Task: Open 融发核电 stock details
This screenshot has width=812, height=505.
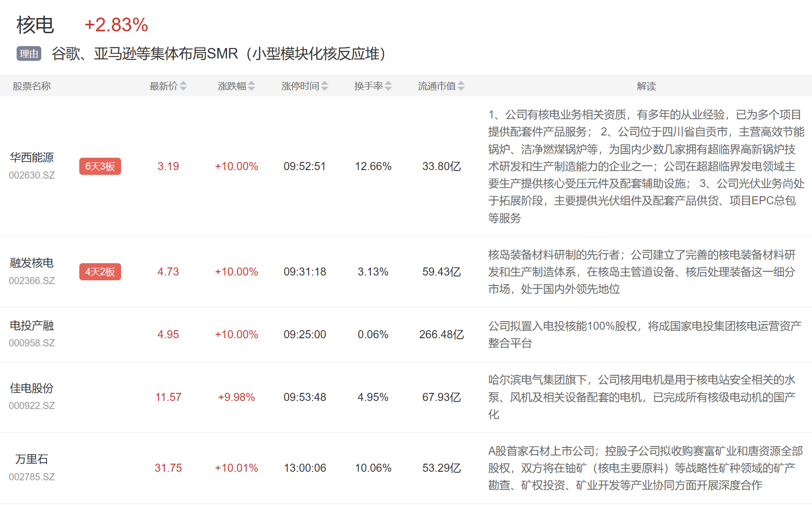Action: 32,263
